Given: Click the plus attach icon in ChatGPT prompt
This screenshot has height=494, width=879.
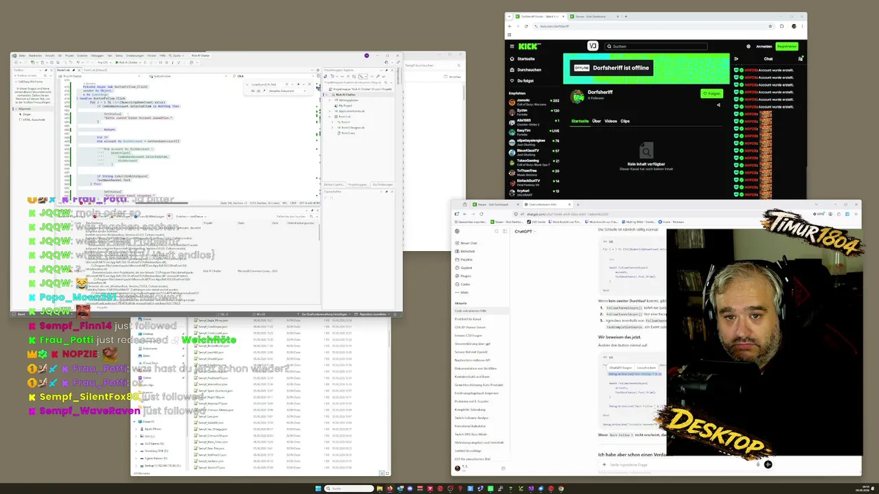Looking at the screenshot, I should pos(604,464).
